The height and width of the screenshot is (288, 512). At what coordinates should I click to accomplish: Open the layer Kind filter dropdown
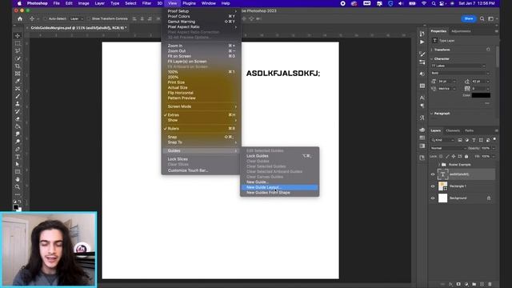pyautogui.click(x=442, y=140)
